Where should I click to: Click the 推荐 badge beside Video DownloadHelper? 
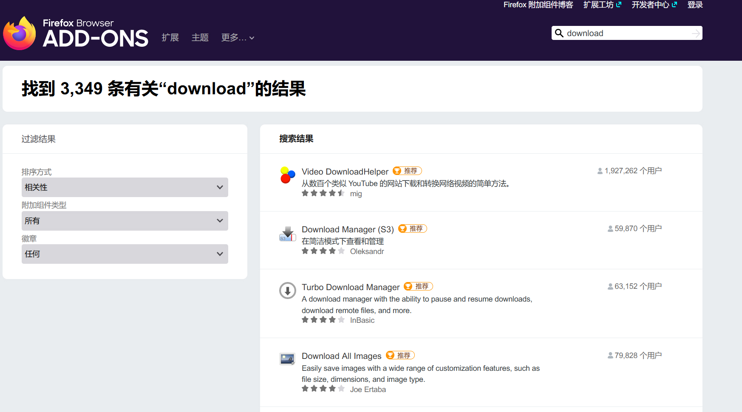[x=407, y=171]
